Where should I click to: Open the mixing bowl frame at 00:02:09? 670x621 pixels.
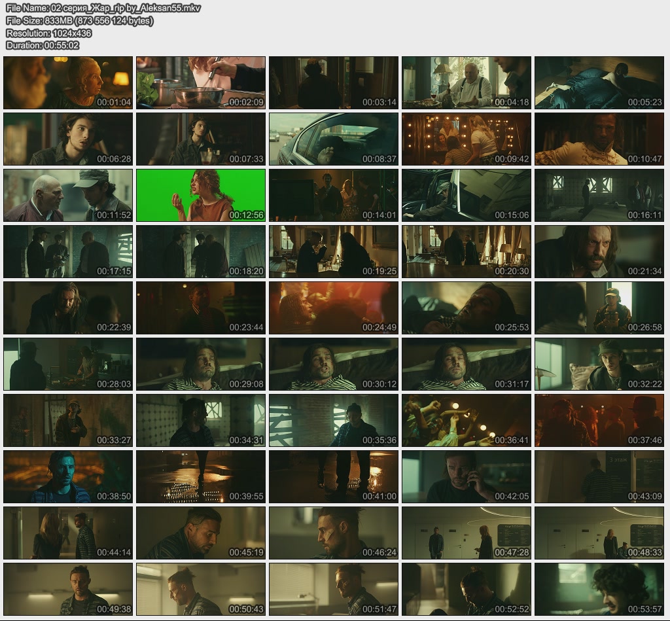[201, 82]
